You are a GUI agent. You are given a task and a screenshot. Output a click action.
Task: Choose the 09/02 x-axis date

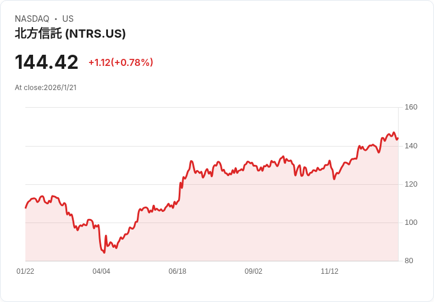coord(254,271)
